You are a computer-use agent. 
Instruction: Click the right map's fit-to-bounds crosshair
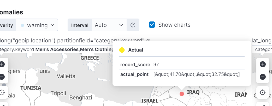pyautogui.click(x=263, y=92)
